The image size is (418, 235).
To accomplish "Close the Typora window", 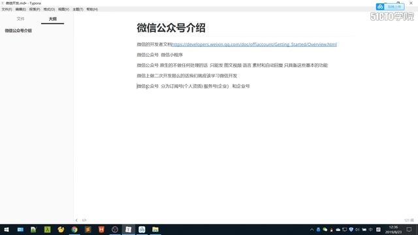I will 411,3.
